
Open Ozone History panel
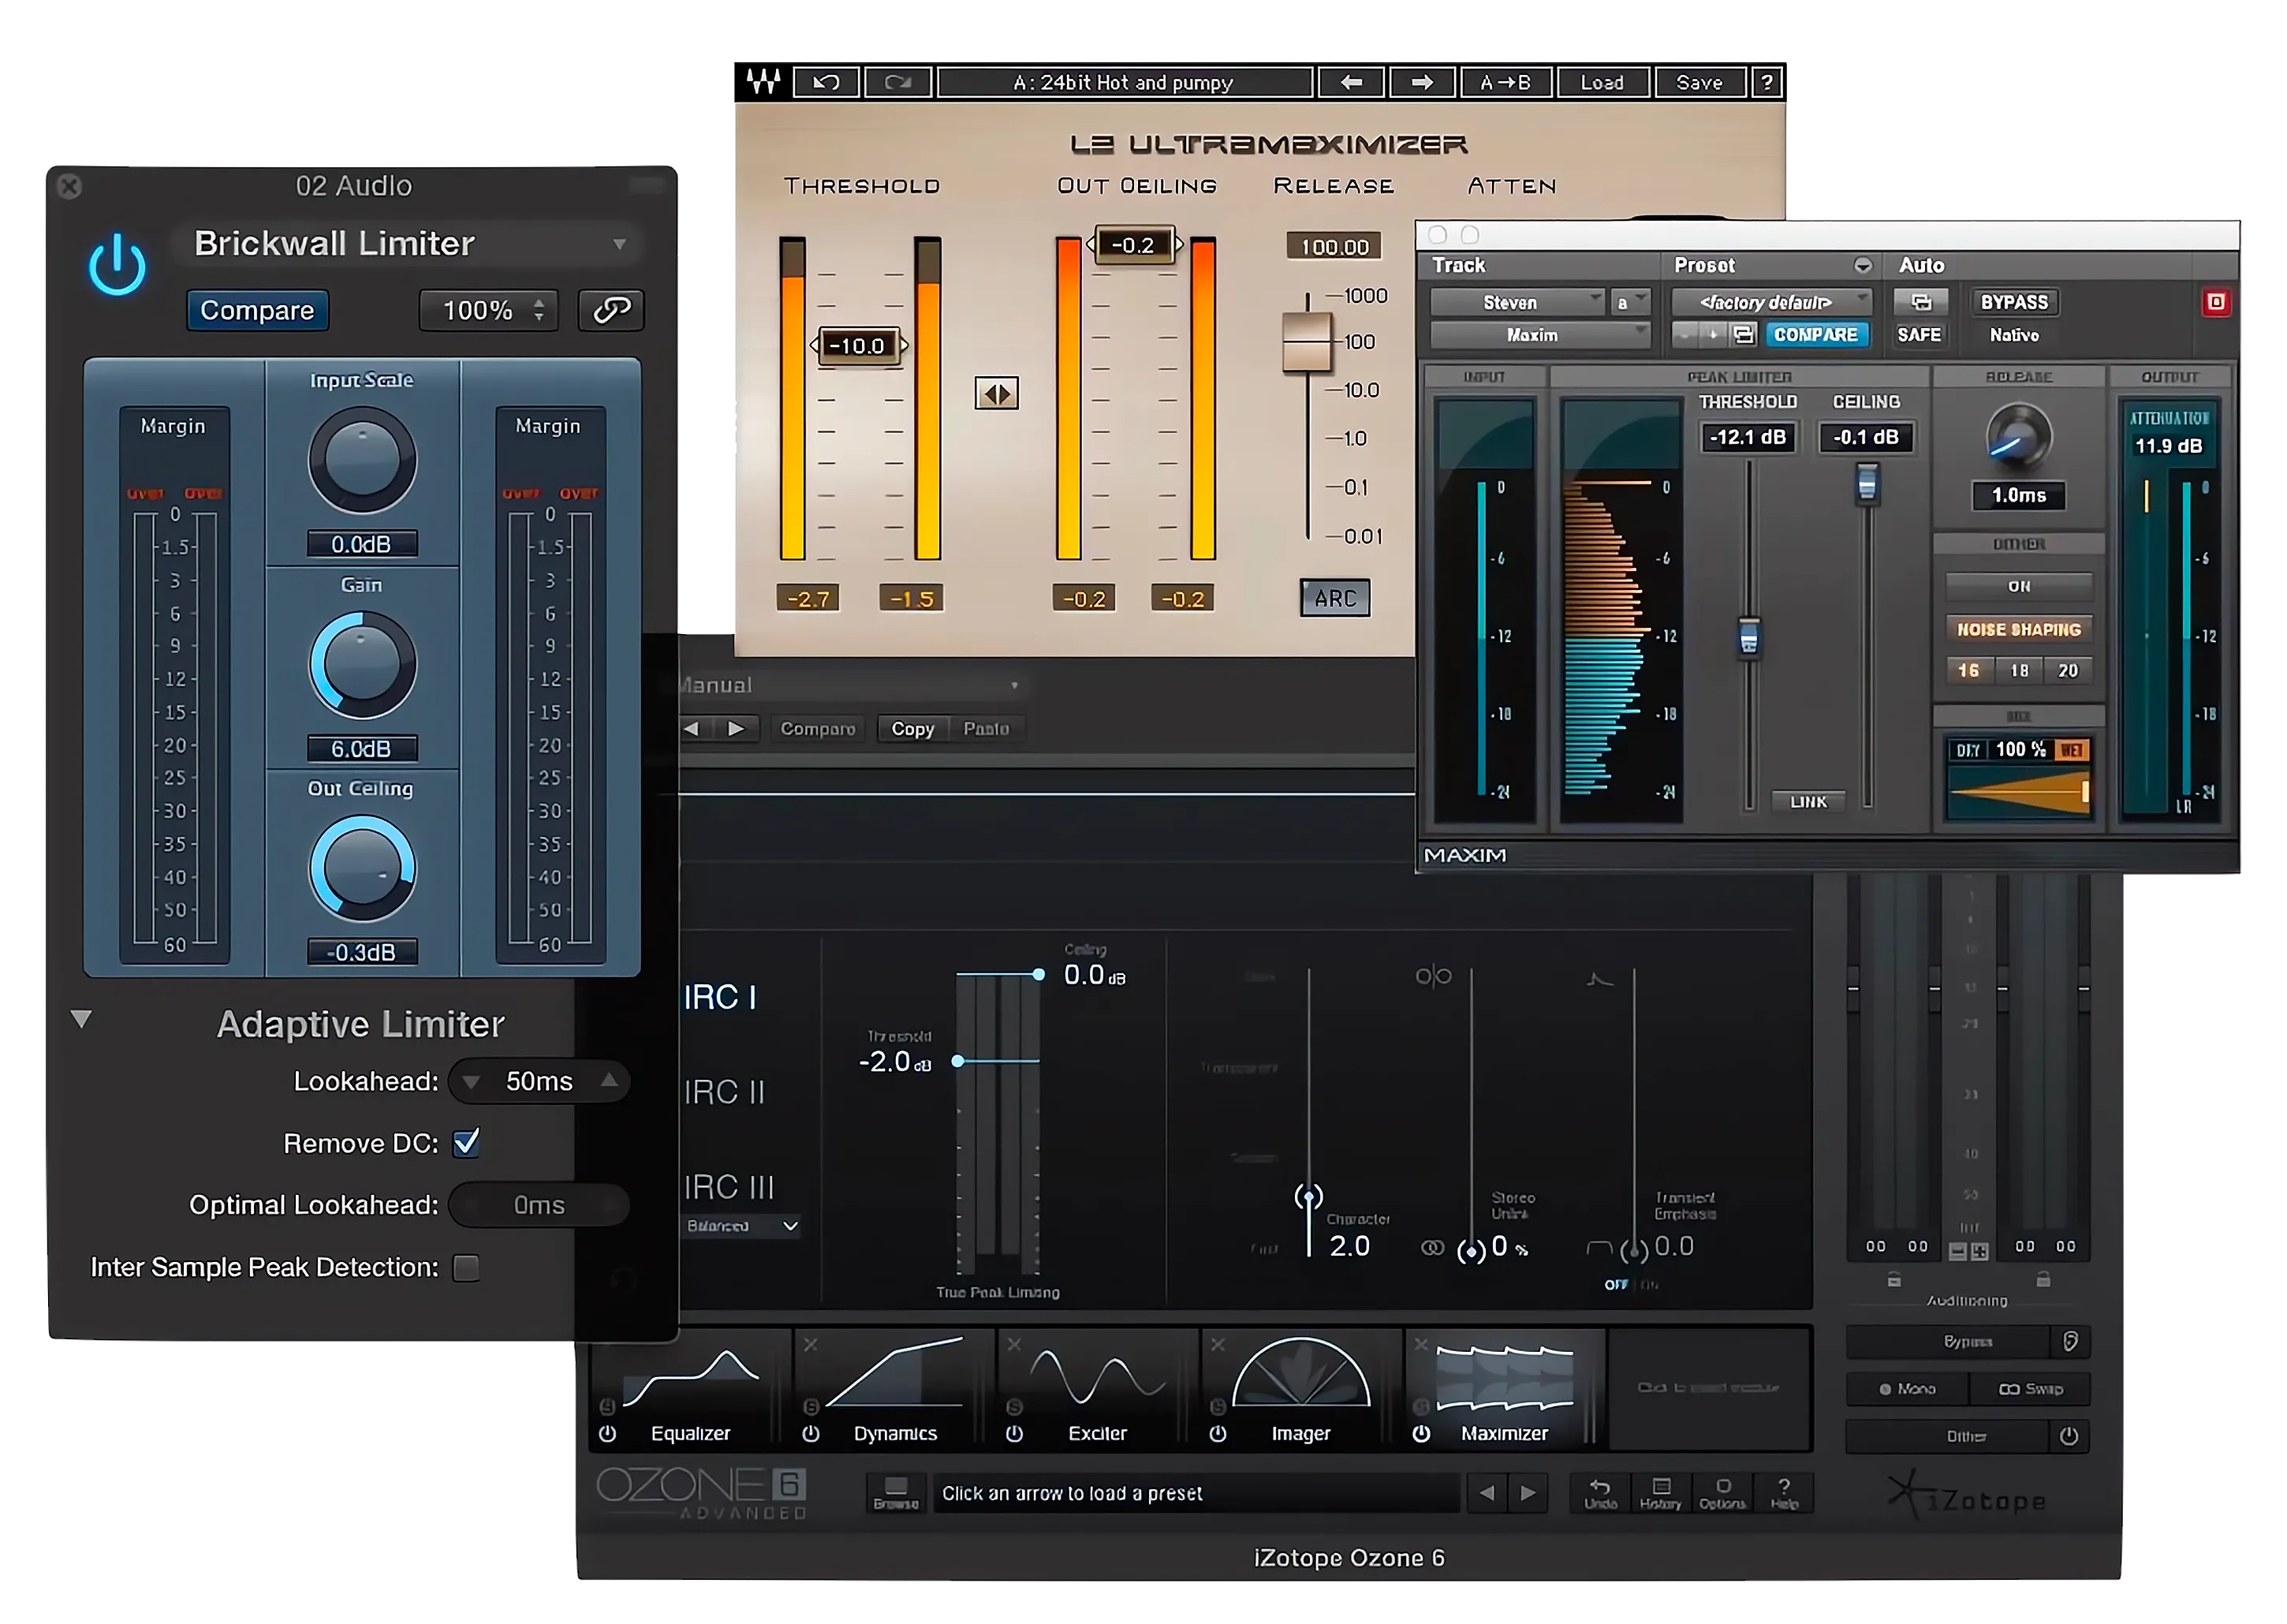(1660, 1493)
